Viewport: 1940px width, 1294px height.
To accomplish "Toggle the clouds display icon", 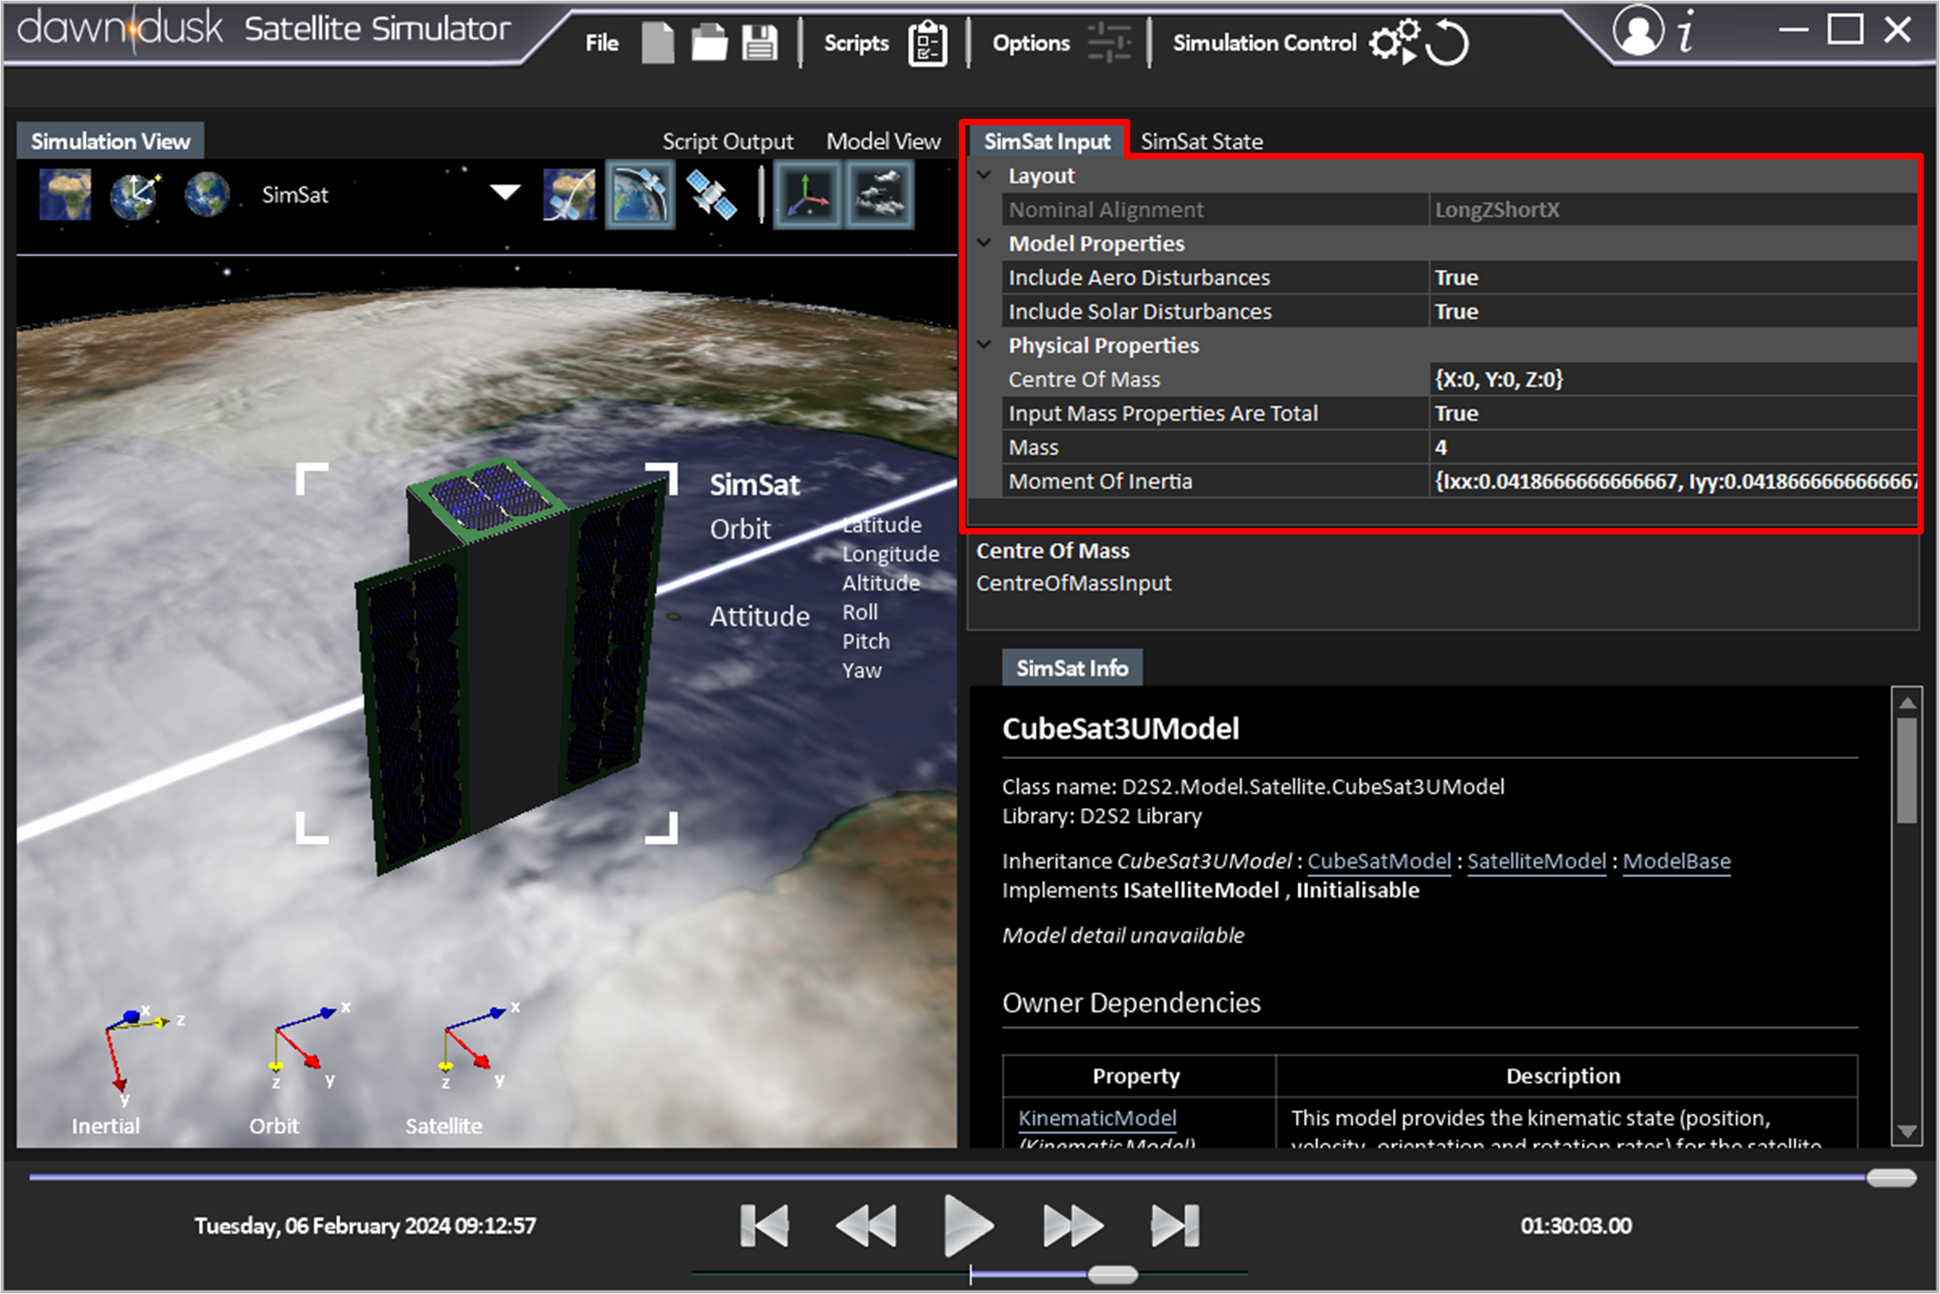I will 879,195.
